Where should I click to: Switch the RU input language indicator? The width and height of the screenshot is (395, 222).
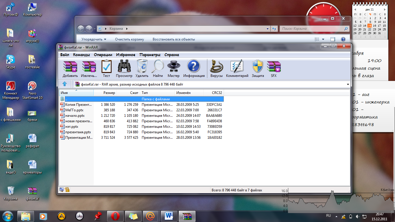pyautogui.click(x=328, y=216)
